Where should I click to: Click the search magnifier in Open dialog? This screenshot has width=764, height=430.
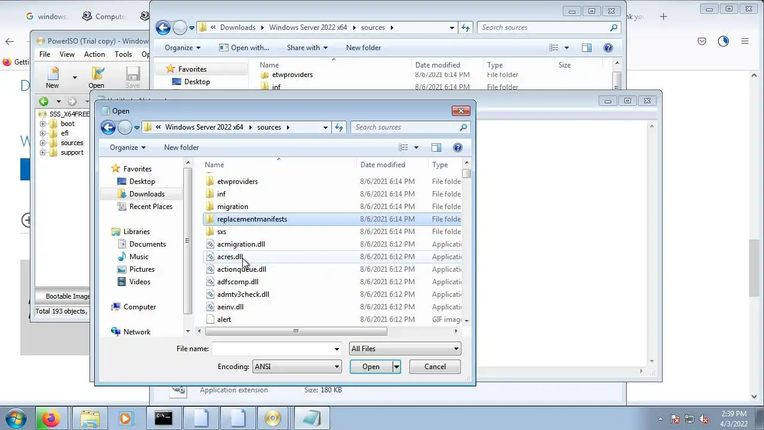pos(463,127)
